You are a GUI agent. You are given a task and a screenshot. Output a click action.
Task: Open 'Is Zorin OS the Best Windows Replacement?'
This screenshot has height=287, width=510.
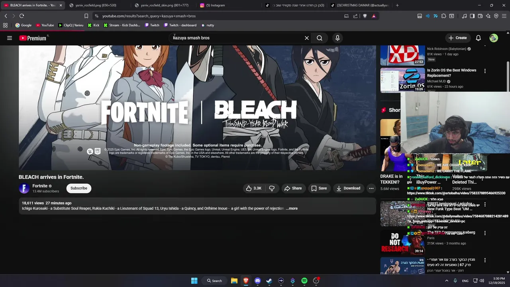pyautogui.click(x=451, y=73)
